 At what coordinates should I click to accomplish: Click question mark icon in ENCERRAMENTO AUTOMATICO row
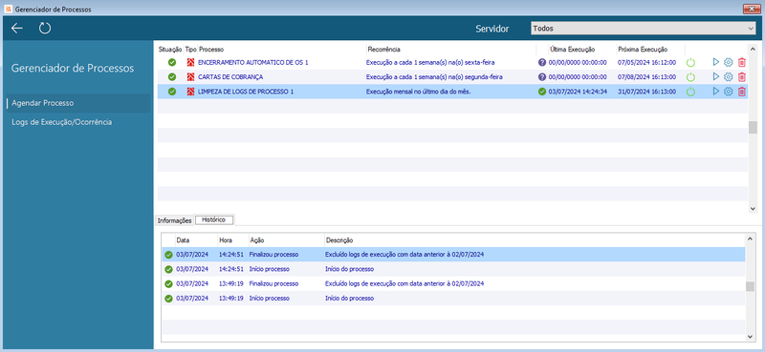click(542, 62)
